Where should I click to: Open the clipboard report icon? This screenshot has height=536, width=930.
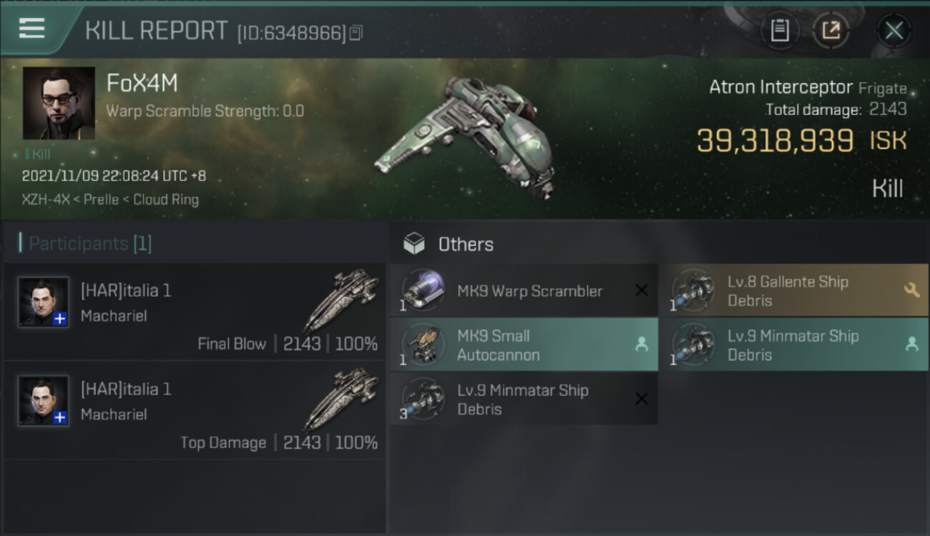coord(779,31)
